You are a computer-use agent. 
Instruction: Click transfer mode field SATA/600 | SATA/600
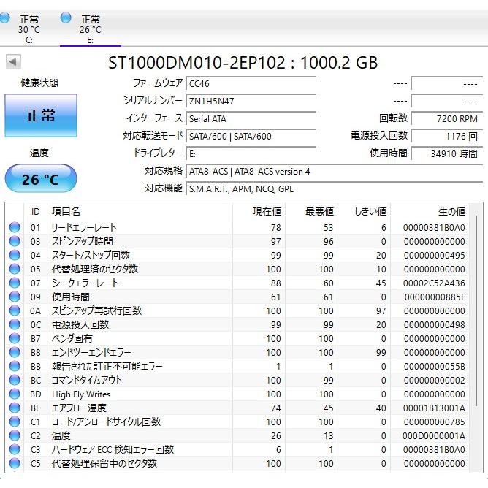(251, 136)
